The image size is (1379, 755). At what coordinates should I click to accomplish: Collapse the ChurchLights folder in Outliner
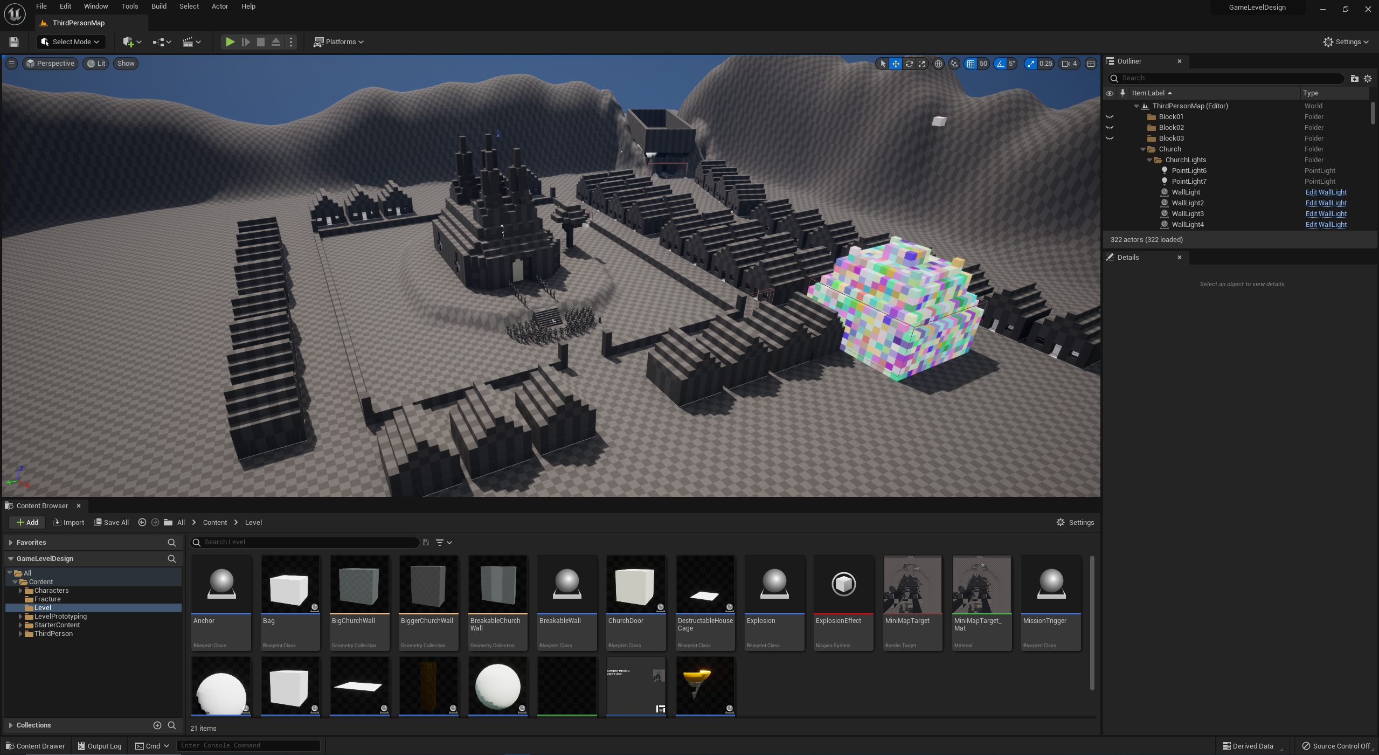click(1149, 160)
